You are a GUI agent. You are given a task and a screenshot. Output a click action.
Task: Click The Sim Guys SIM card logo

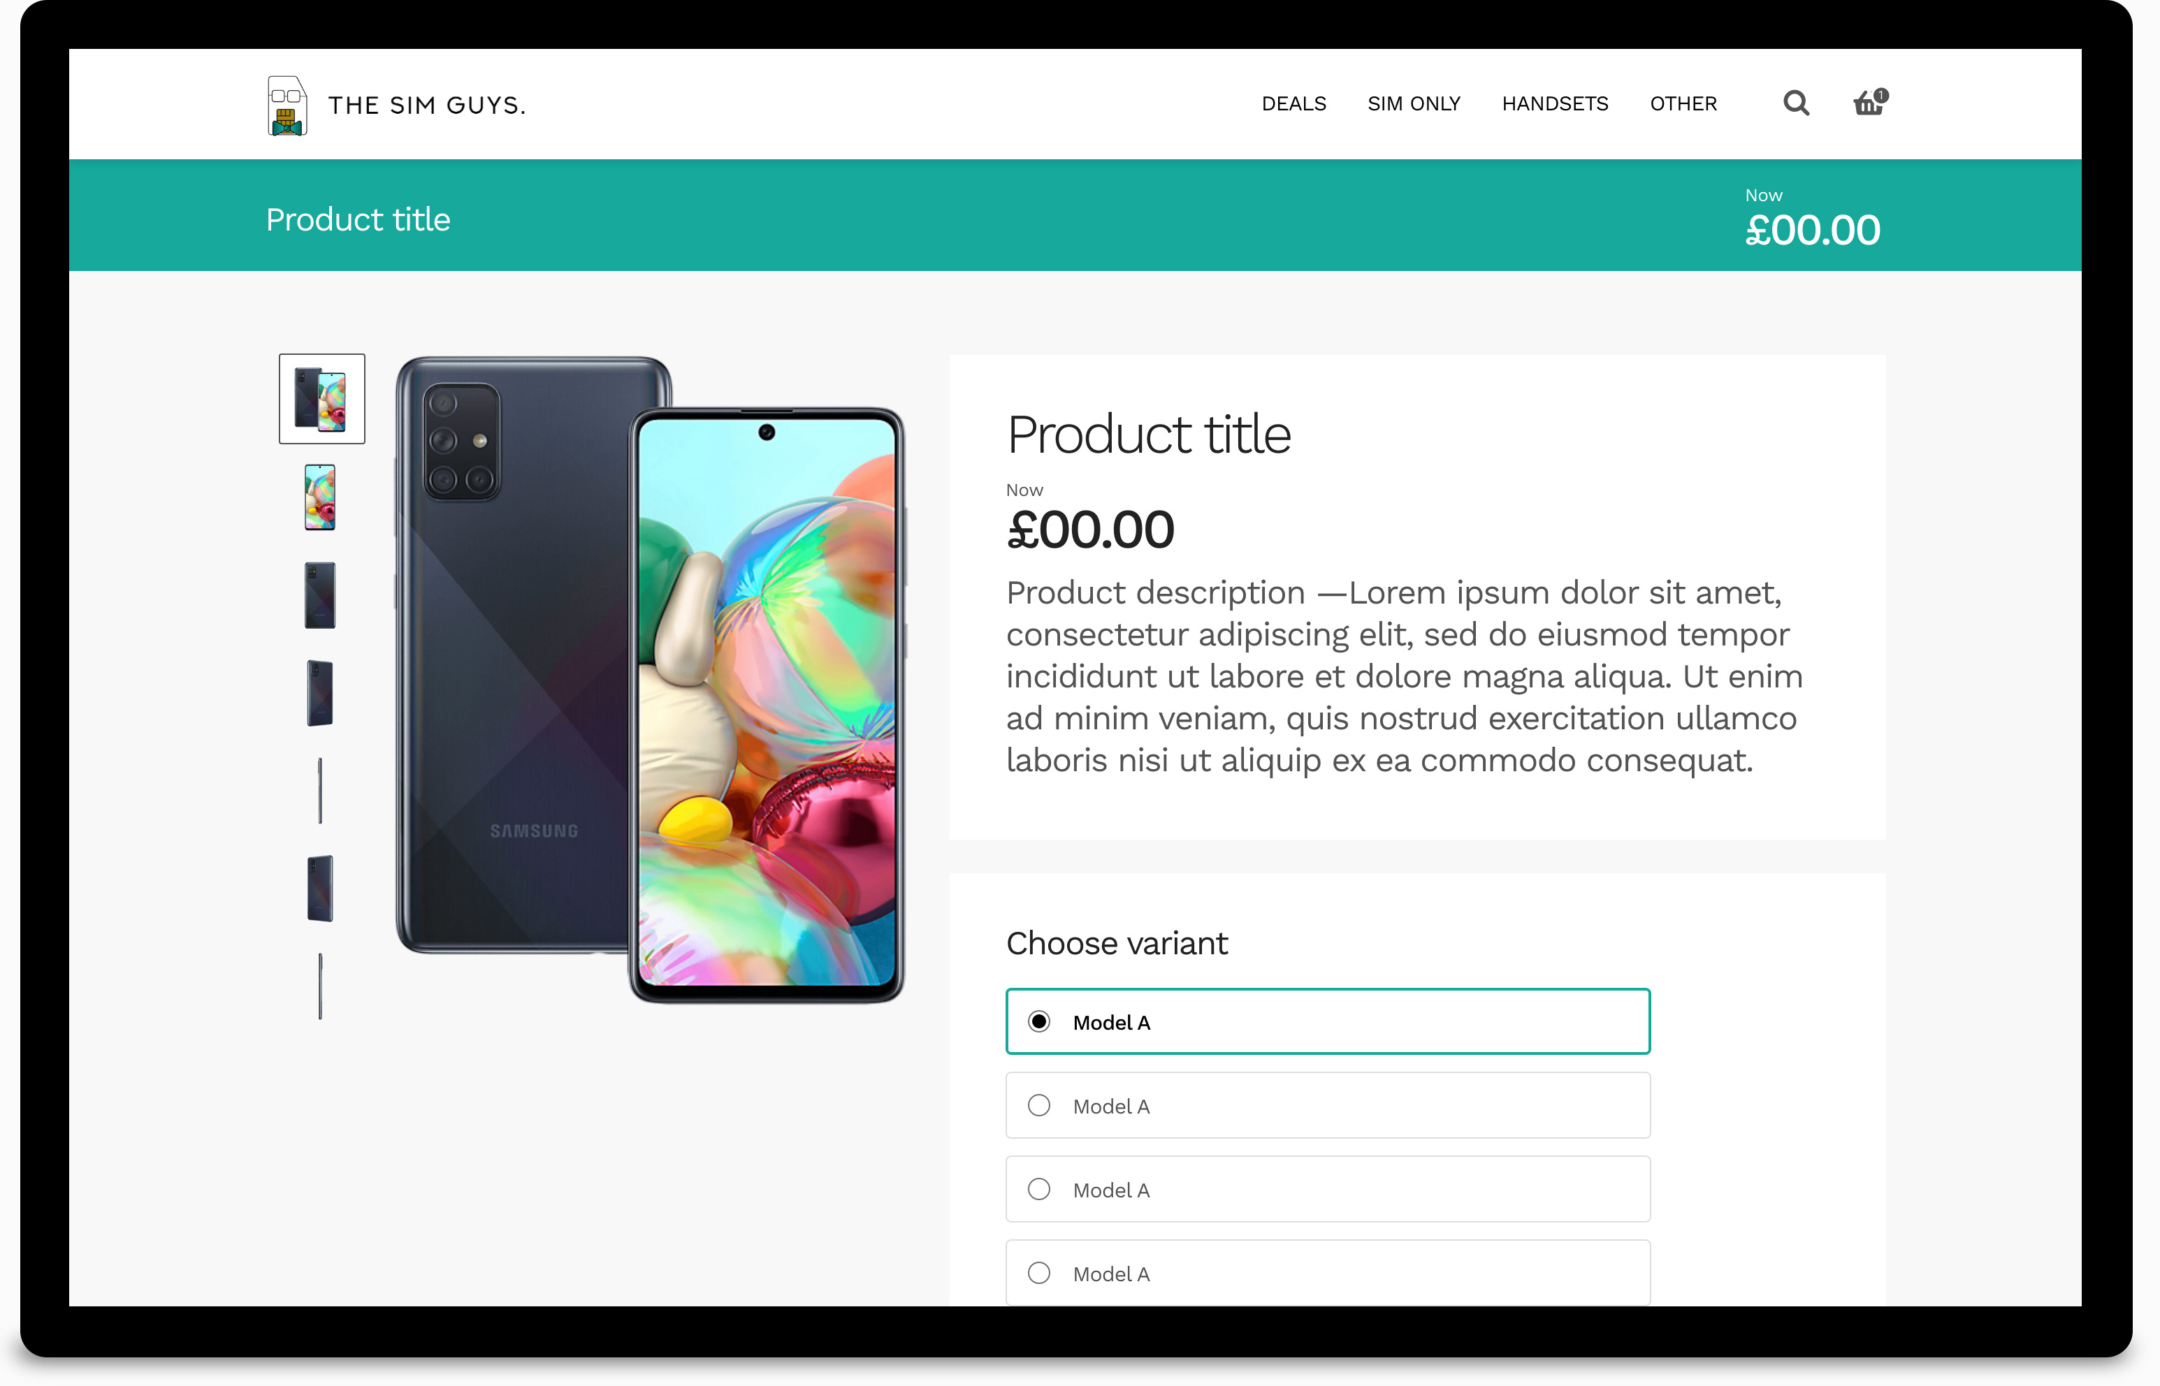[x=287, y=105]
